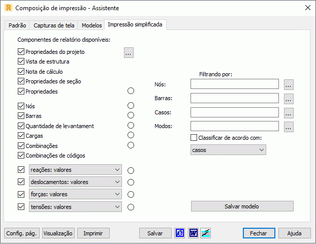Click the cyan graph export icon
316x244 pixels.
(x=206, y=233)
